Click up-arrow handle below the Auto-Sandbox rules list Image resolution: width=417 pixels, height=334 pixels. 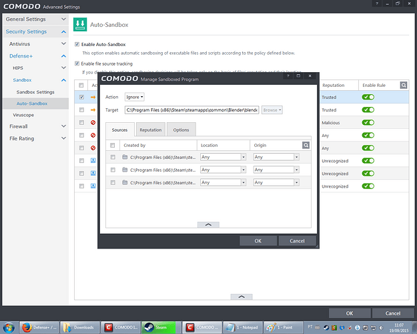click(242, 297)
